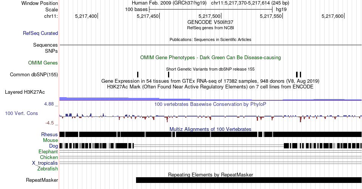
Task: Click the 4.88 PhyloP upper scale value
Action: coord(49,104)
